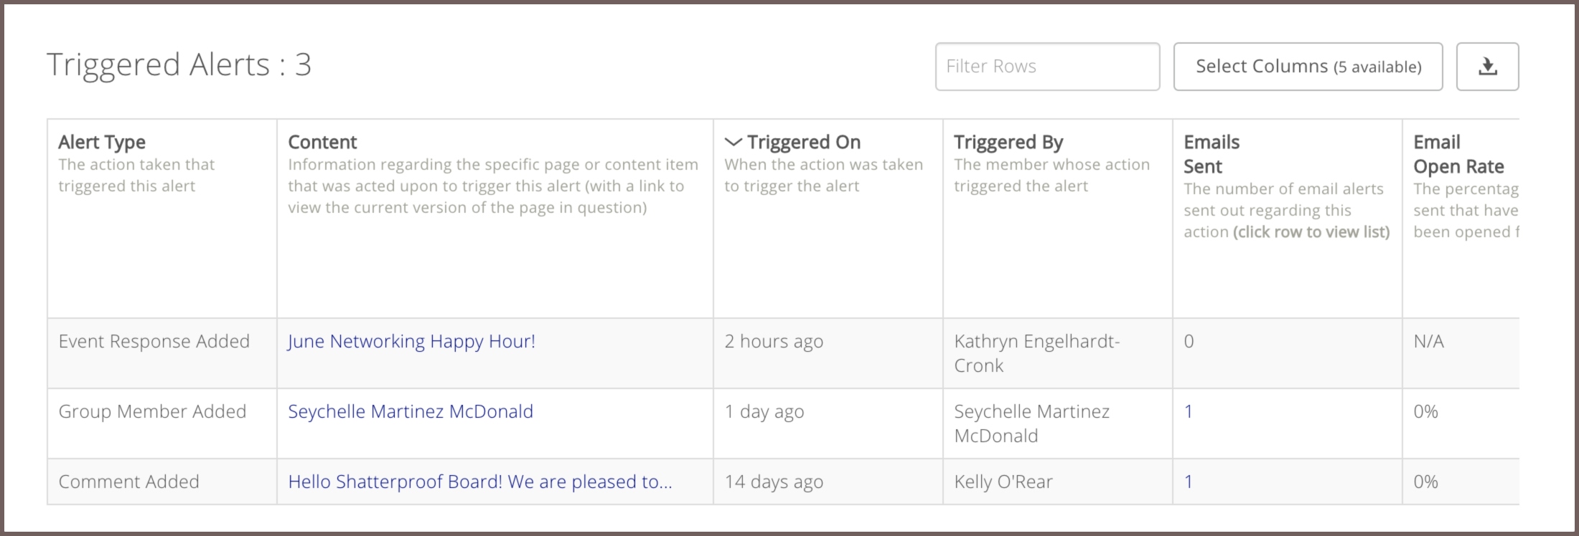Sort by Emails Sent column header
The image size is (1579, 536).
[x=1212, y=154]
